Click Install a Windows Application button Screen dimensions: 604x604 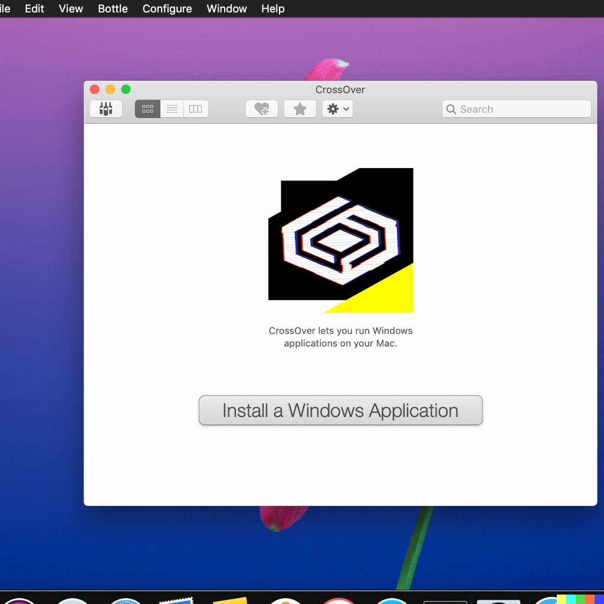(x=340, y=411)
